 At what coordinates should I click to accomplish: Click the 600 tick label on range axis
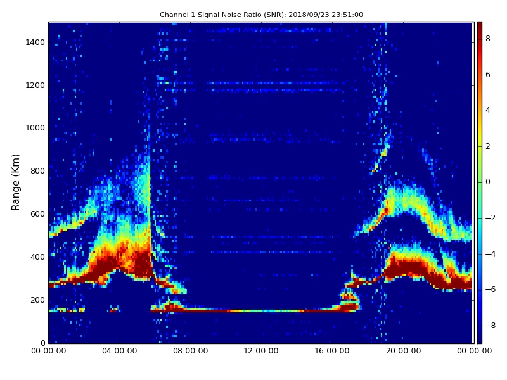point(37,214)
